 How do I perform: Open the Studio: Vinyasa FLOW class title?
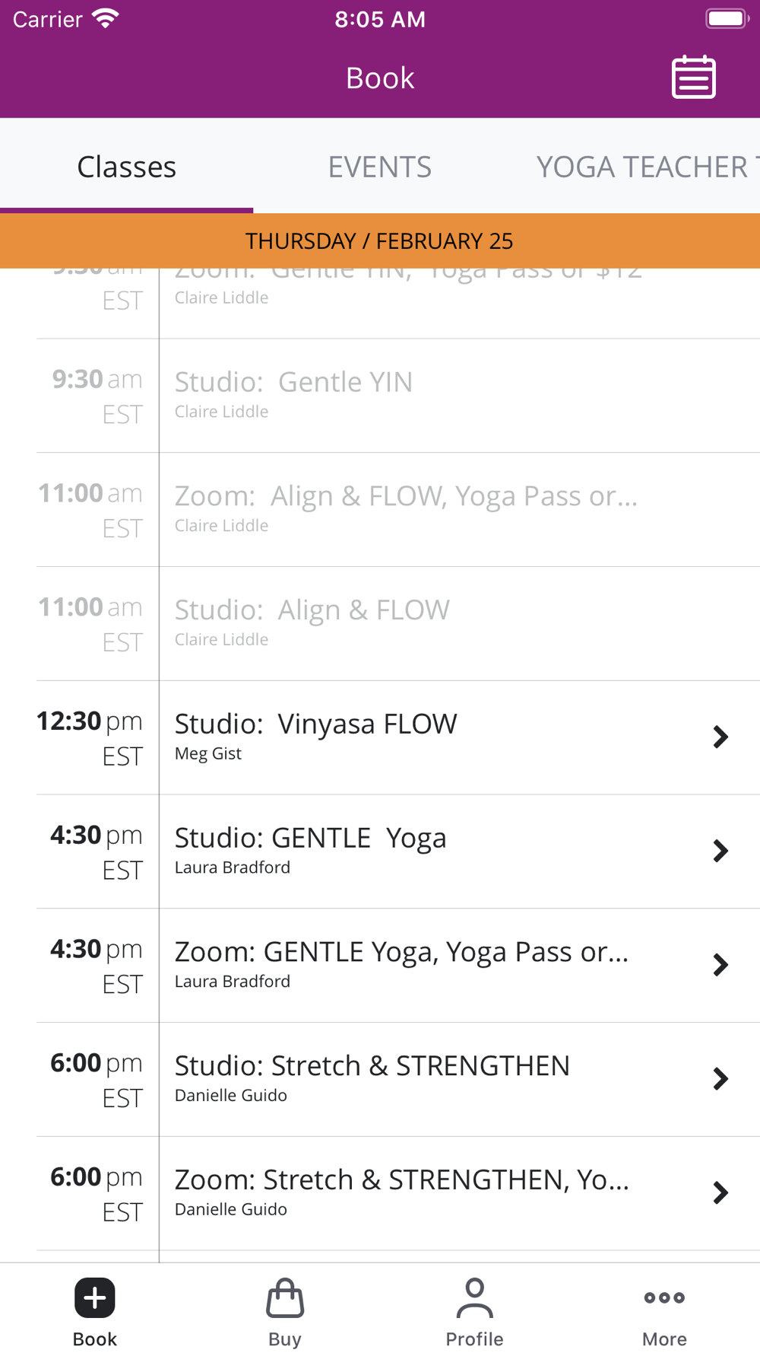point(315,724)
